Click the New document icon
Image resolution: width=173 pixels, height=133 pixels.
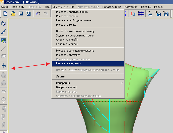(x=5, y=14)
